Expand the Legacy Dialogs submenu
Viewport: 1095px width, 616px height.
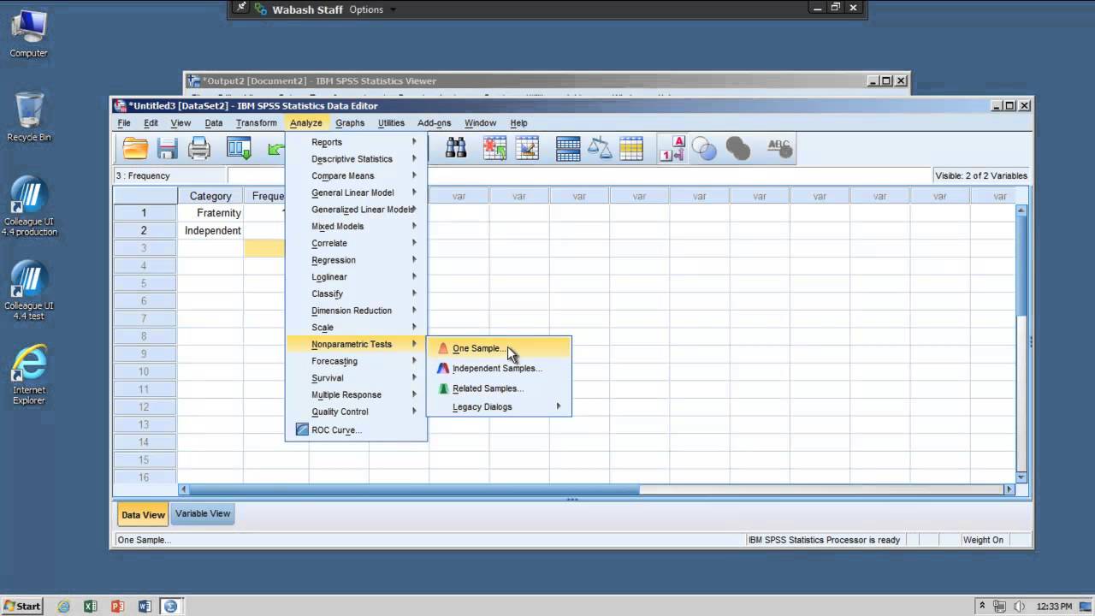coord(499,407)
